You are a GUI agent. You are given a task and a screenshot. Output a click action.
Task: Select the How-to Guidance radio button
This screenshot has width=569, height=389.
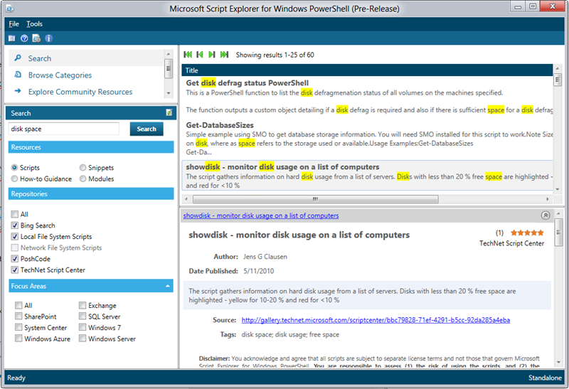(x=14, y=179)
